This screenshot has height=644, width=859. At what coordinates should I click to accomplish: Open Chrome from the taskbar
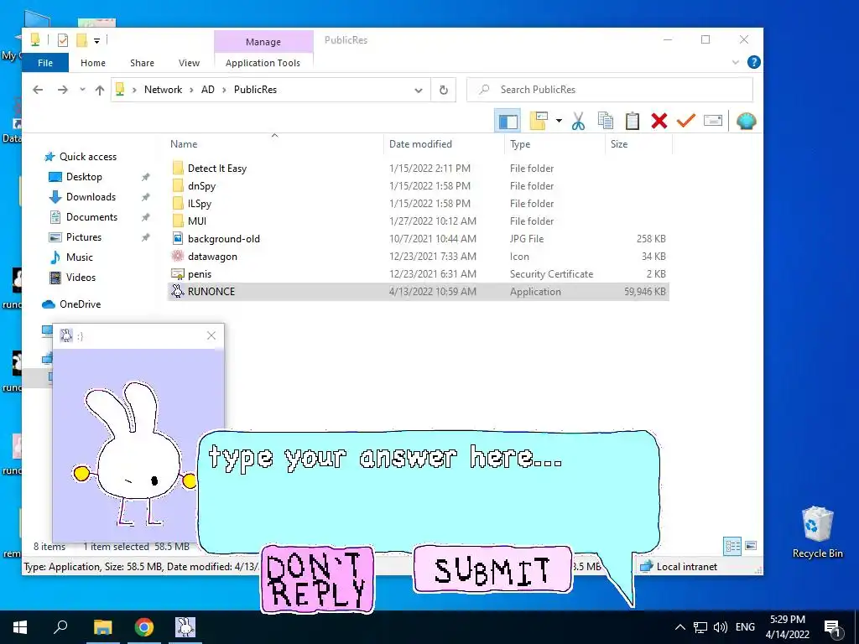(144, 627)
